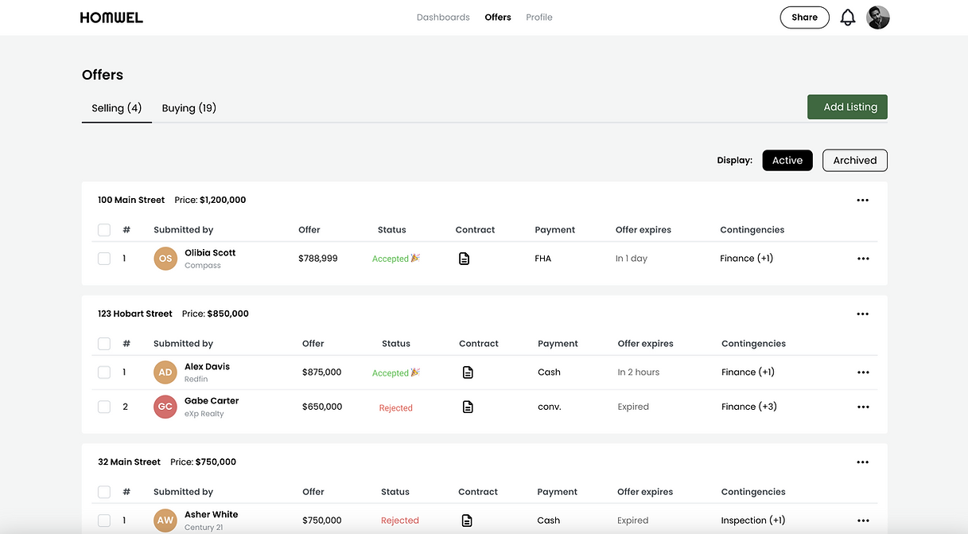Open Asher White's contract document
The image size is (968, 534).
pyautogui.click(x=467, y=520)
